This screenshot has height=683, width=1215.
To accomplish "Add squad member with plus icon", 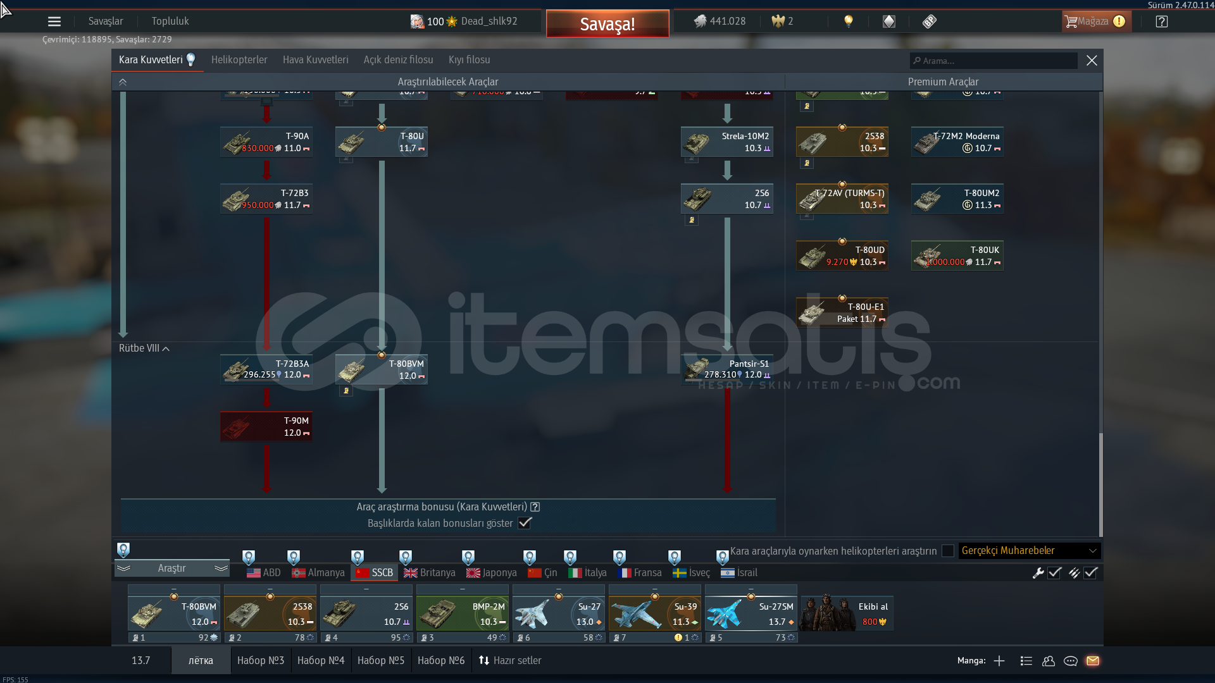I will pyautogui.click(x=999, y=661).
